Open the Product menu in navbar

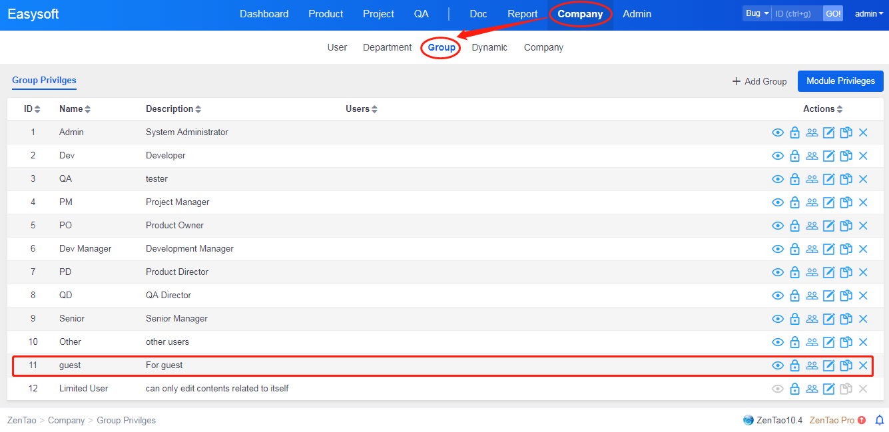point(326,14)
